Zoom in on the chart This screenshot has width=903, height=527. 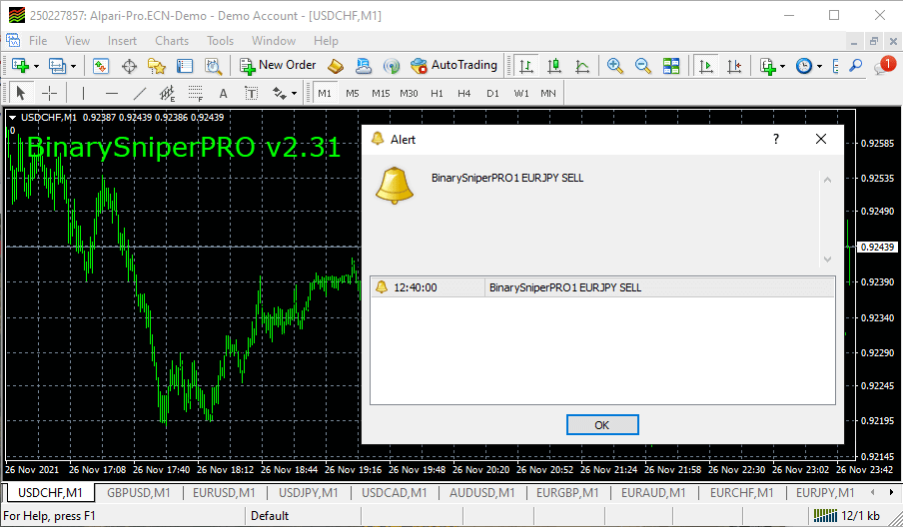[x=615, y=66]
